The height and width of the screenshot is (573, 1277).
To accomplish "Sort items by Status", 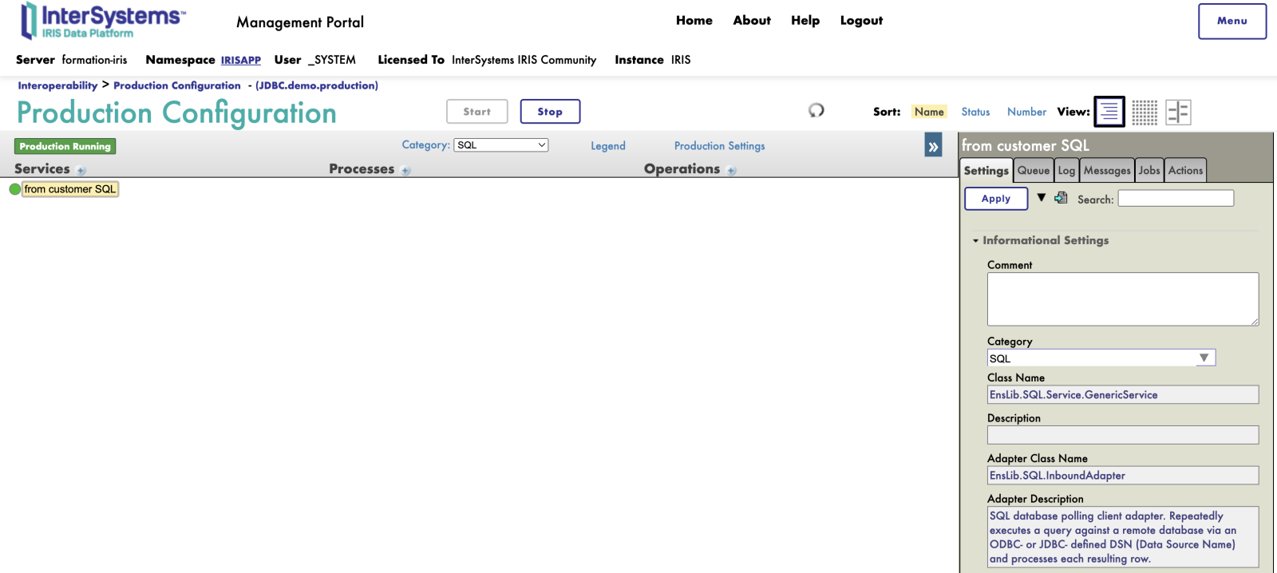I will coord(975,113).
